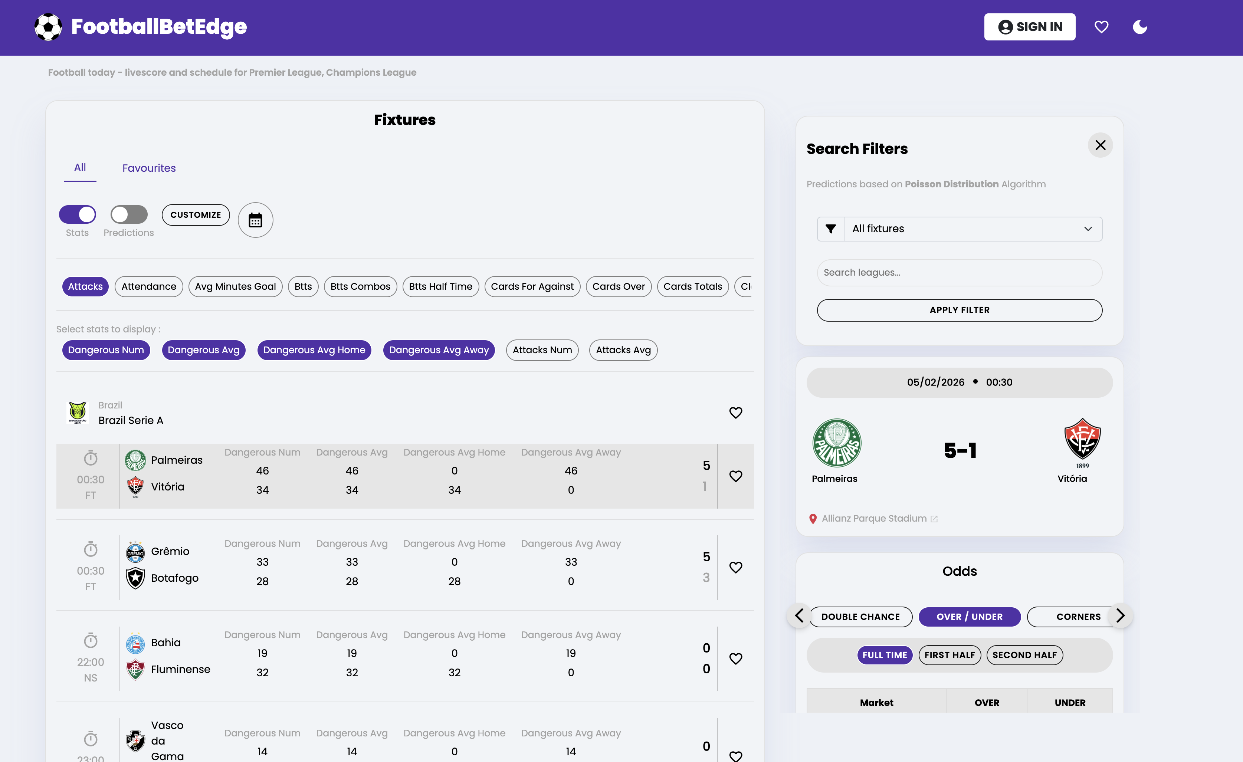Open favourites using the heart icon in navbar
The height and width of the screenshot is (762, 1243).
pos(1102,27)
